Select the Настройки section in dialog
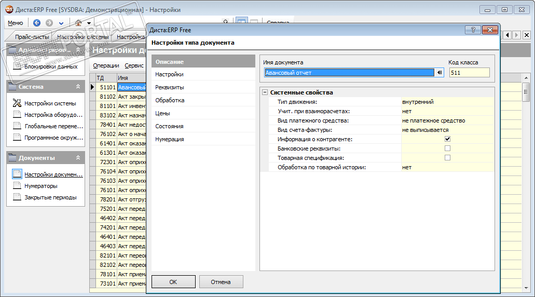Screen dimensions: 535x297 coord(203,74)
